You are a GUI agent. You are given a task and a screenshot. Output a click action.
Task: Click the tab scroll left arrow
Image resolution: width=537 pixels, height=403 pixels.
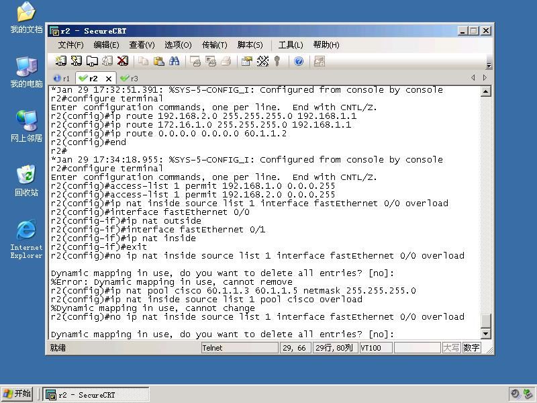[473, 78]
